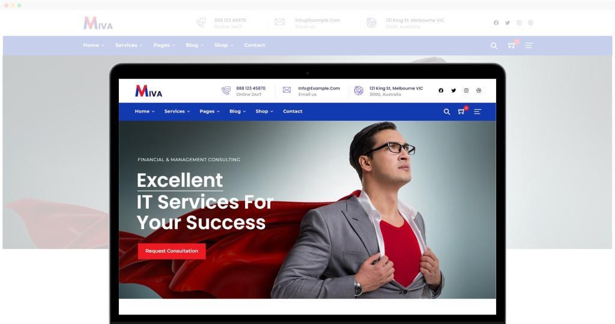This screenshot has width=615, height=324.
Task: Open the shopping cart icon in laptop navbar
Action: tap(462, 112)
